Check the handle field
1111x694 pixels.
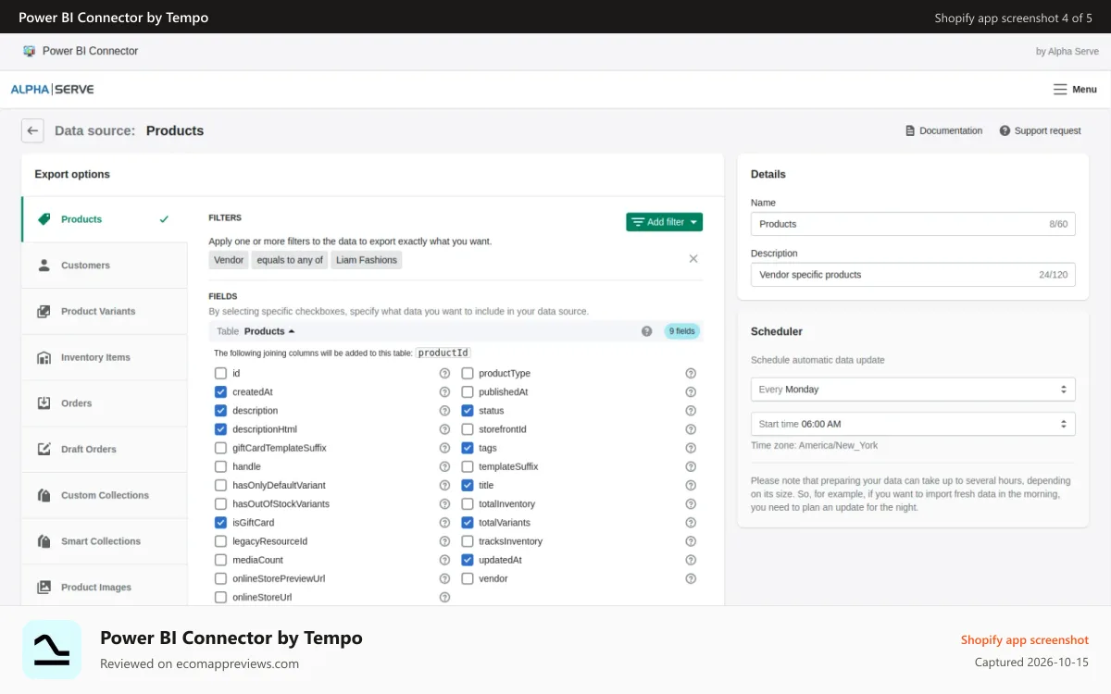pos(220,466)
